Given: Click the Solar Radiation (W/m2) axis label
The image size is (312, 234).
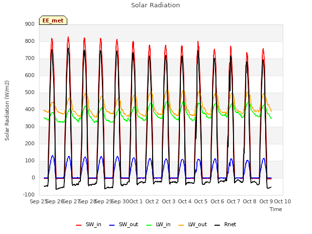Looking at the screenshot, I should 7,111.
